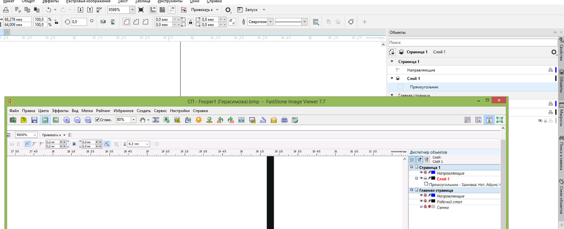Viewport: 564px width, 229px height.
Task: Open the 'Цвета' menu in FastStone
Action: [44, 111]
